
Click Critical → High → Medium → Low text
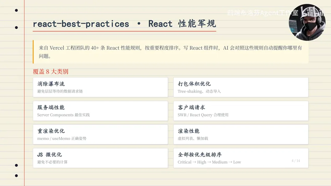pos(209,162)
